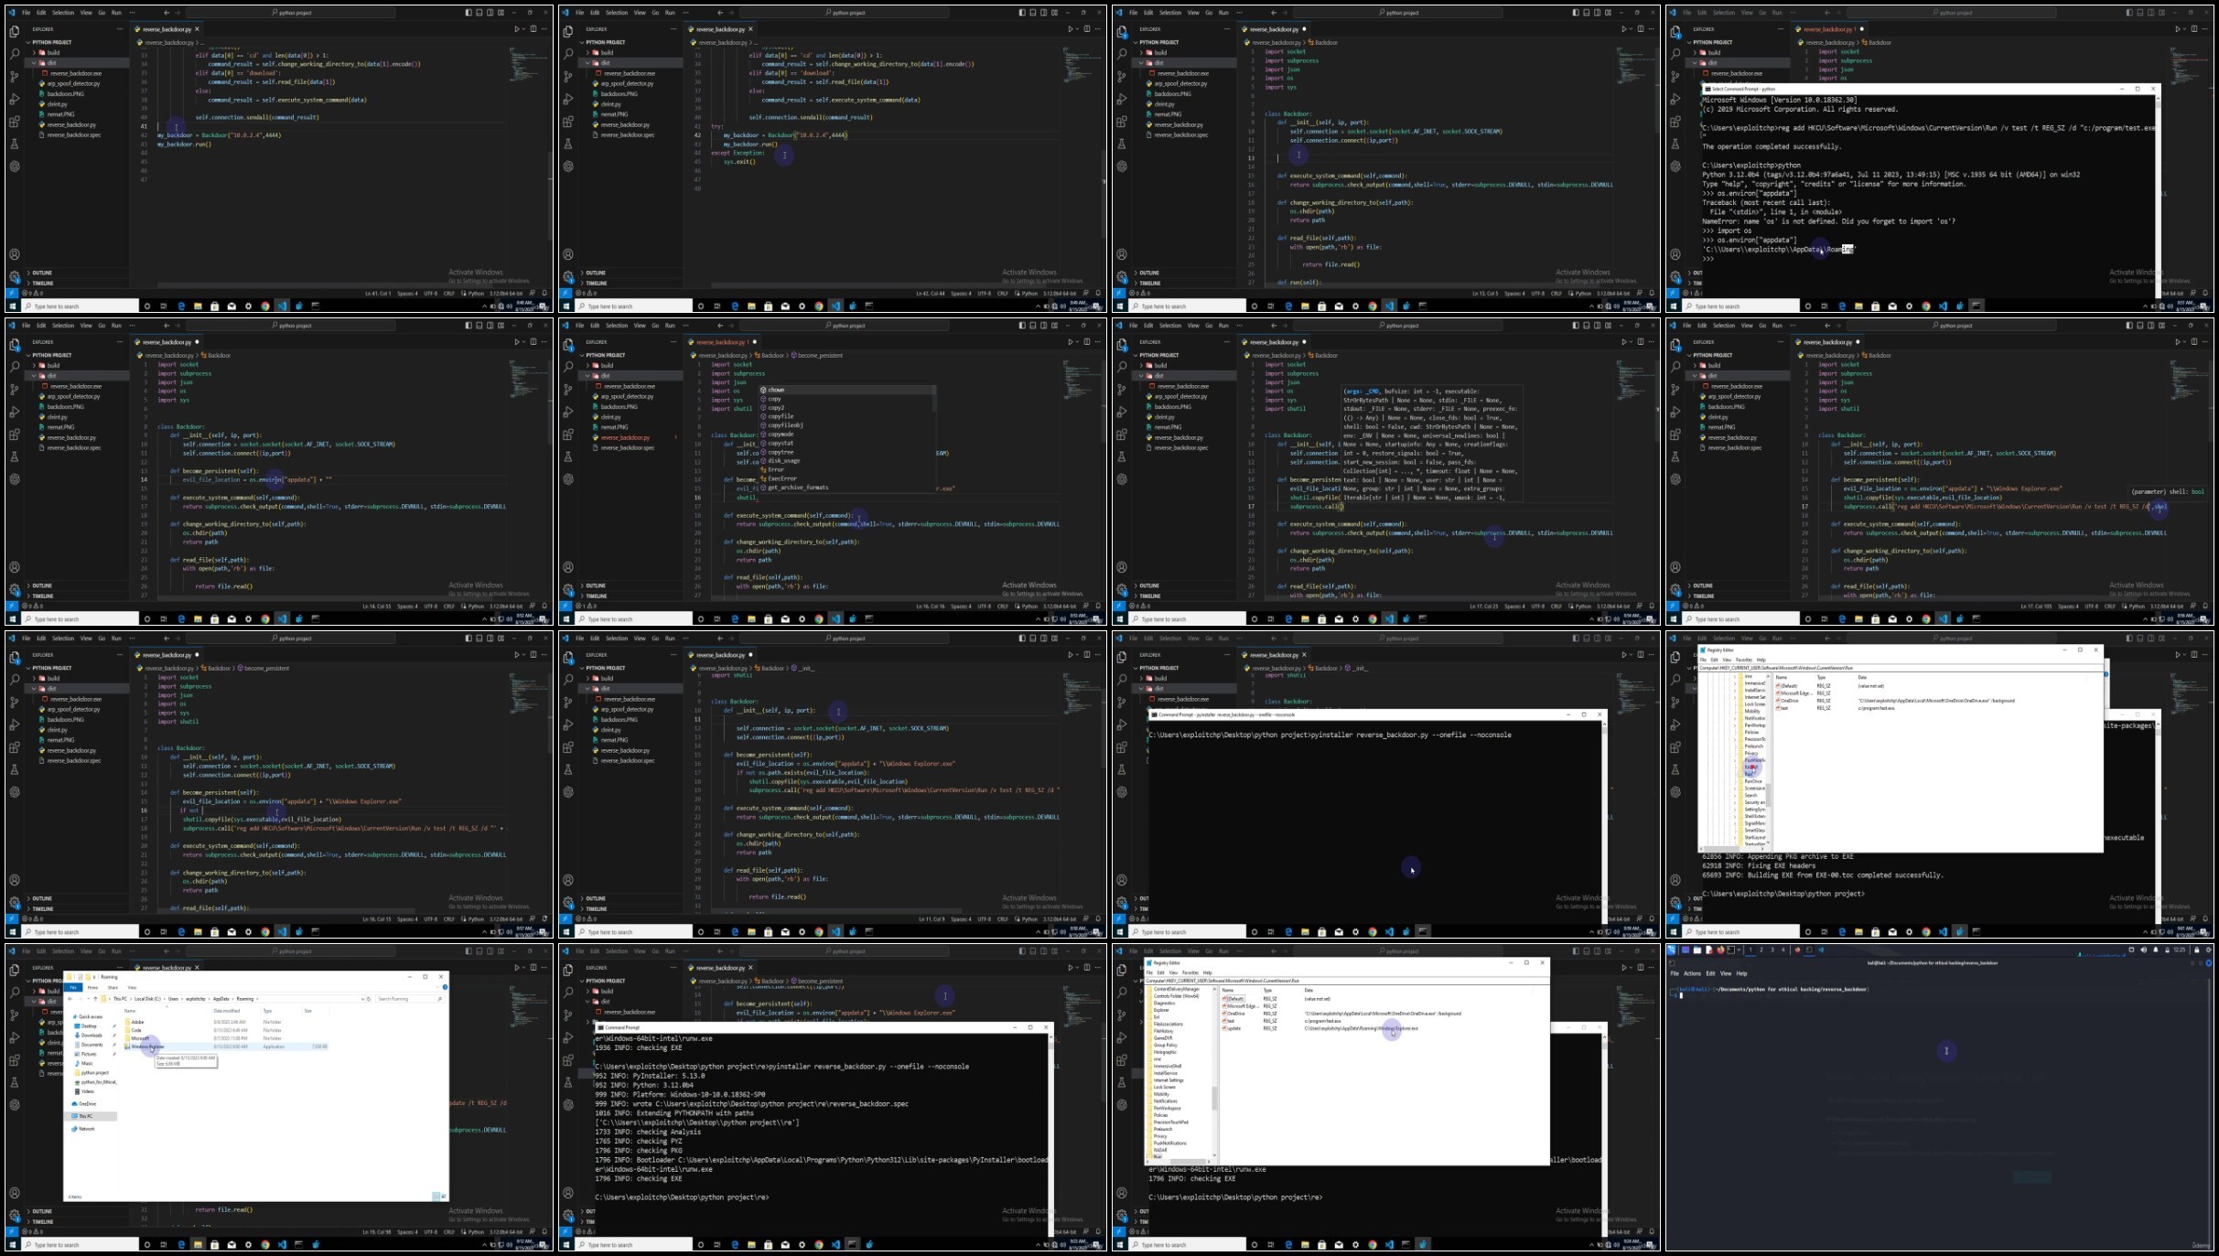Image resolution: width=2219 pixels, height=1256 pixels.
Task: Refresh the Roaming window's address bar
Action: click(370, 998)
